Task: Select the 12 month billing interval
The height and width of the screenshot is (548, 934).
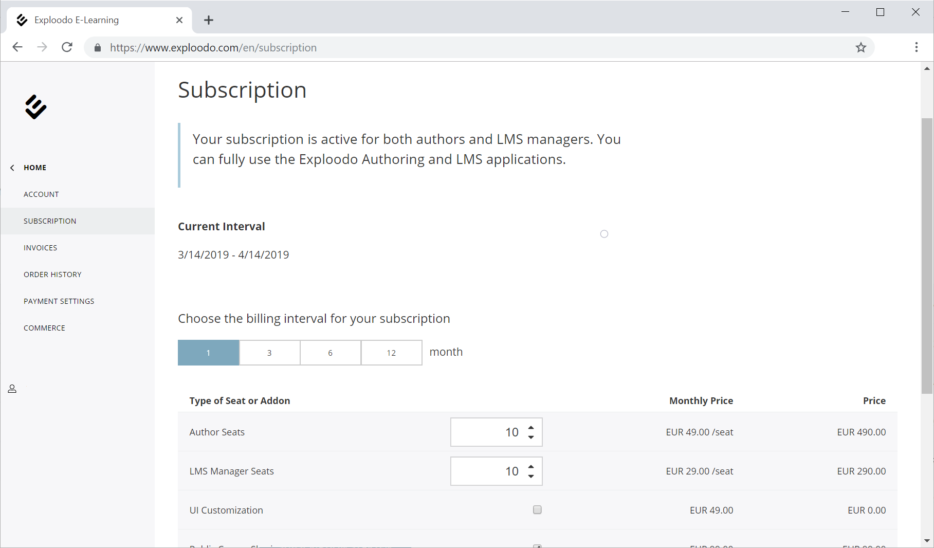Action: 391,353
